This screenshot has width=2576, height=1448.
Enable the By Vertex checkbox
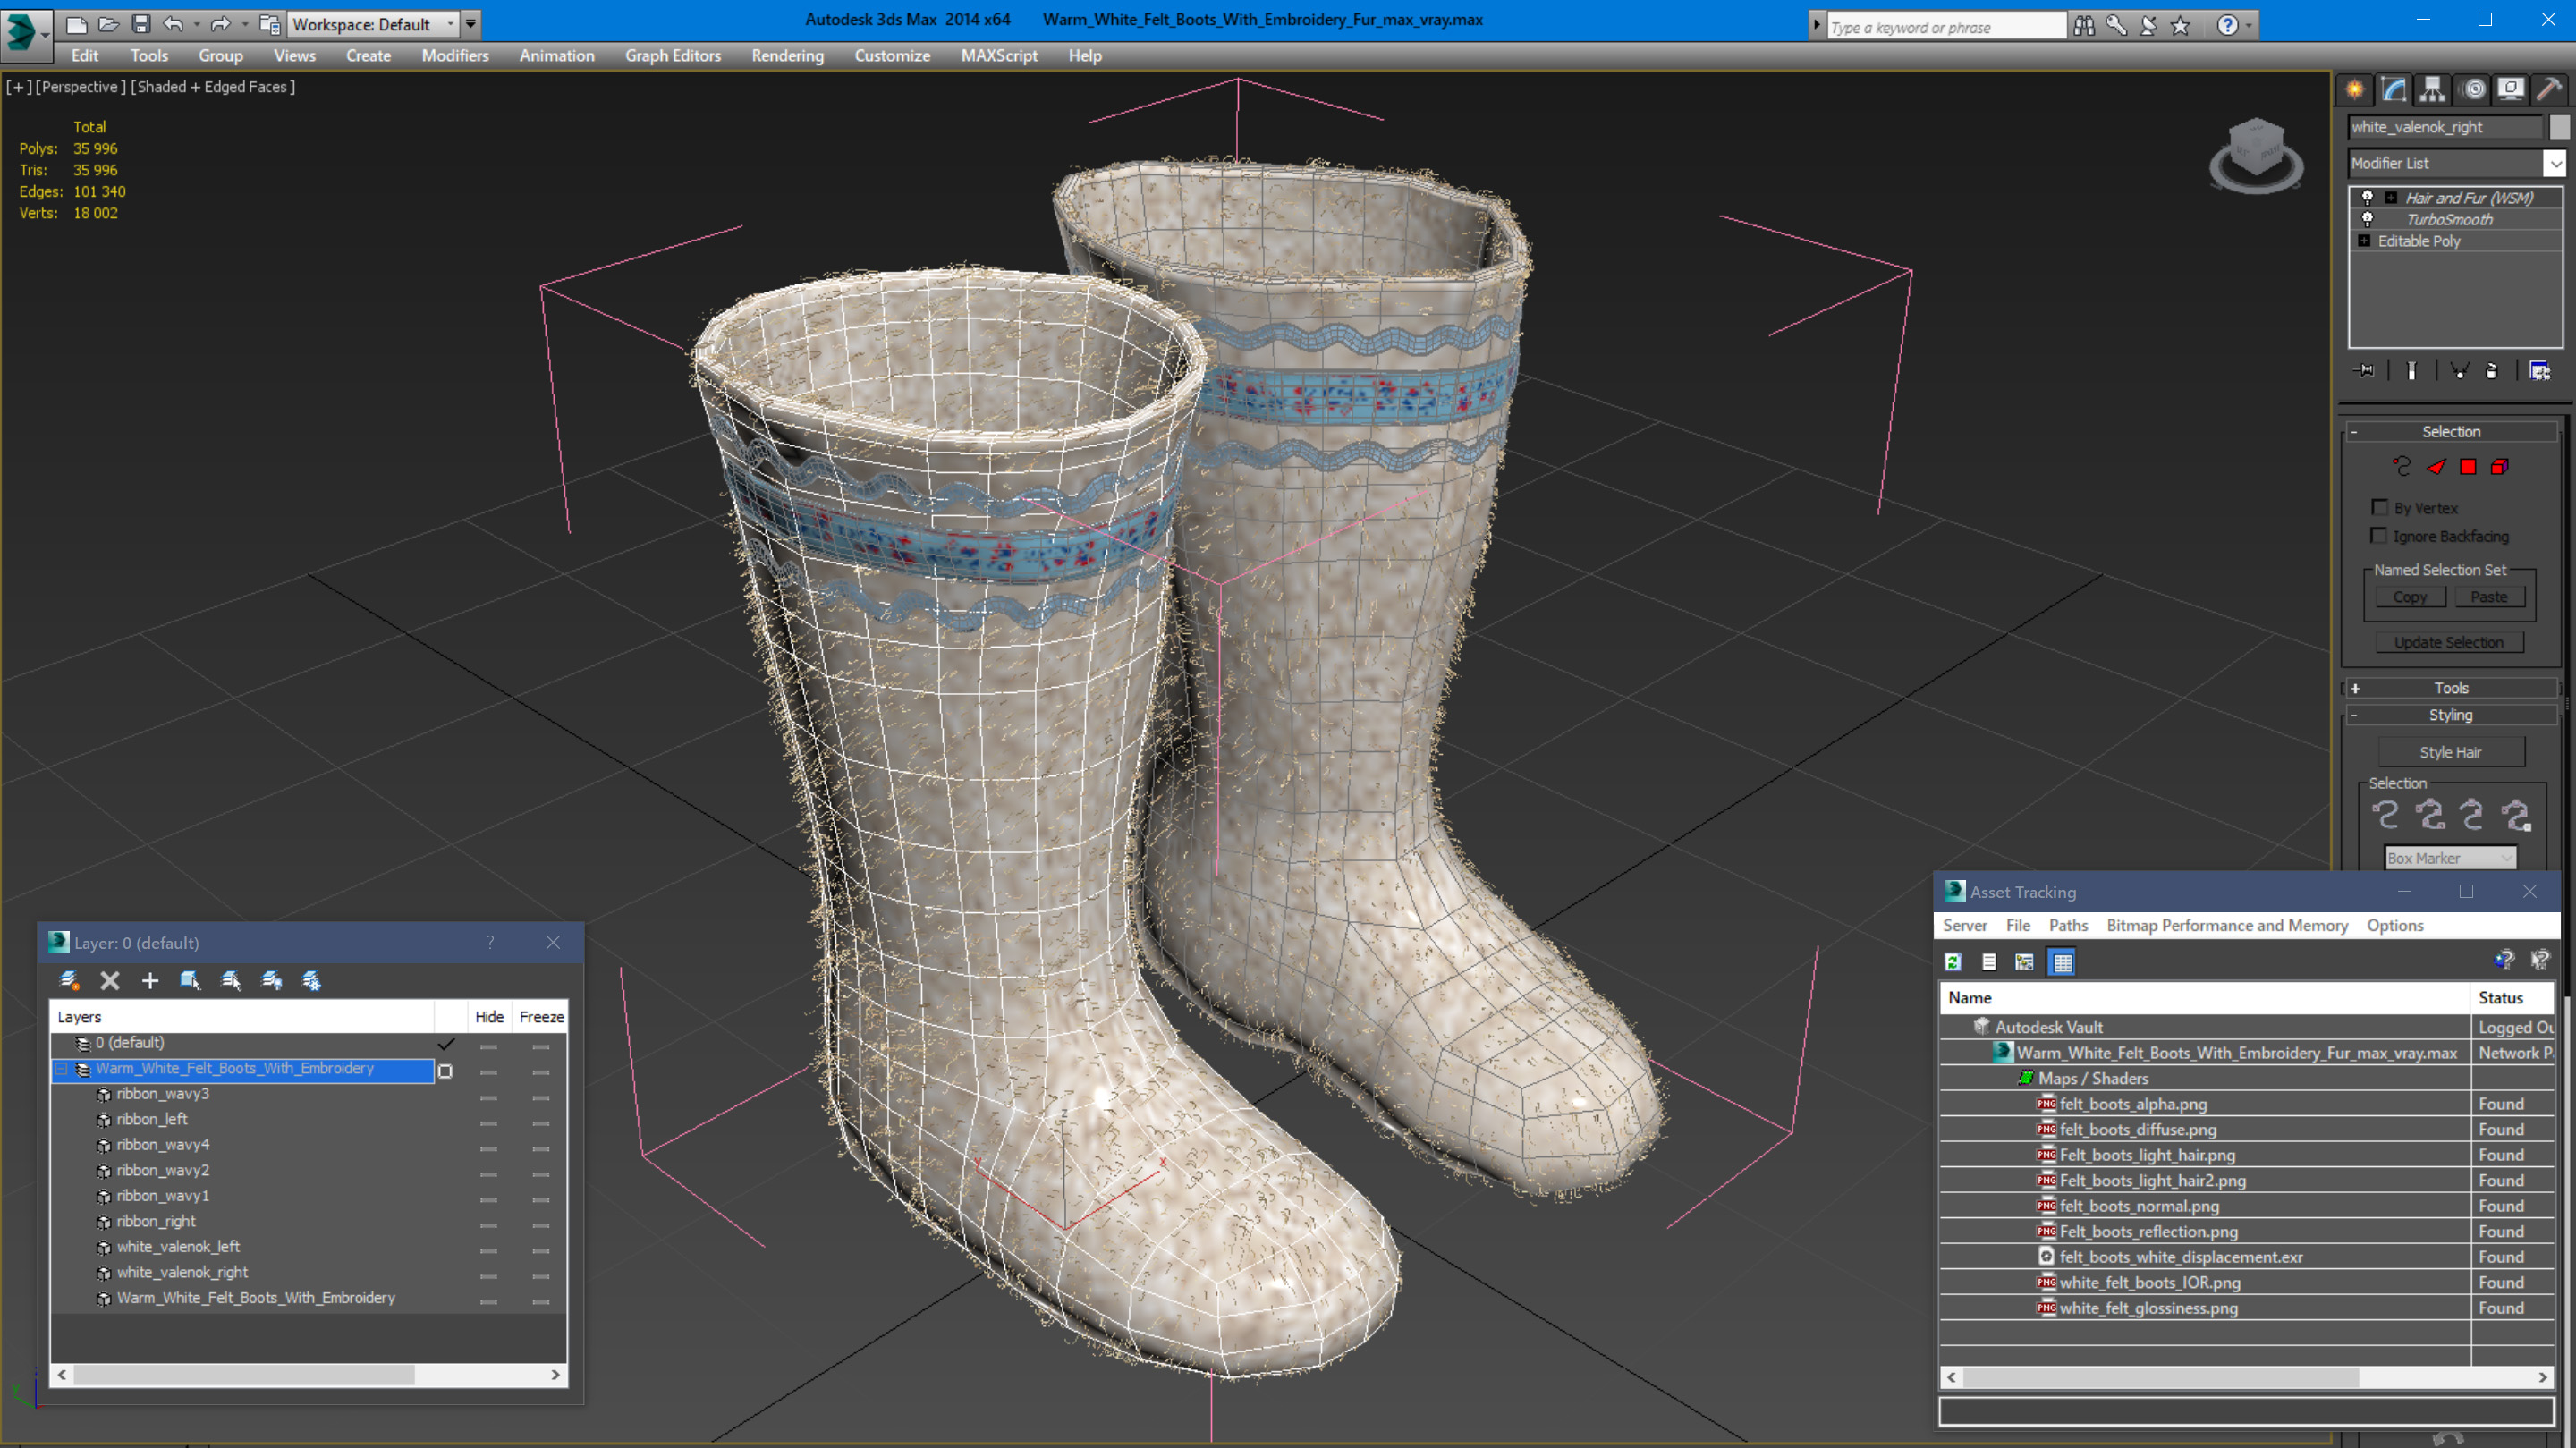tap(2380, 508)
